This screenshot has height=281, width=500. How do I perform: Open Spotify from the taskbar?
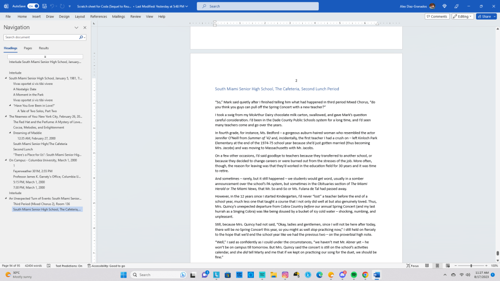pos(354,275)
